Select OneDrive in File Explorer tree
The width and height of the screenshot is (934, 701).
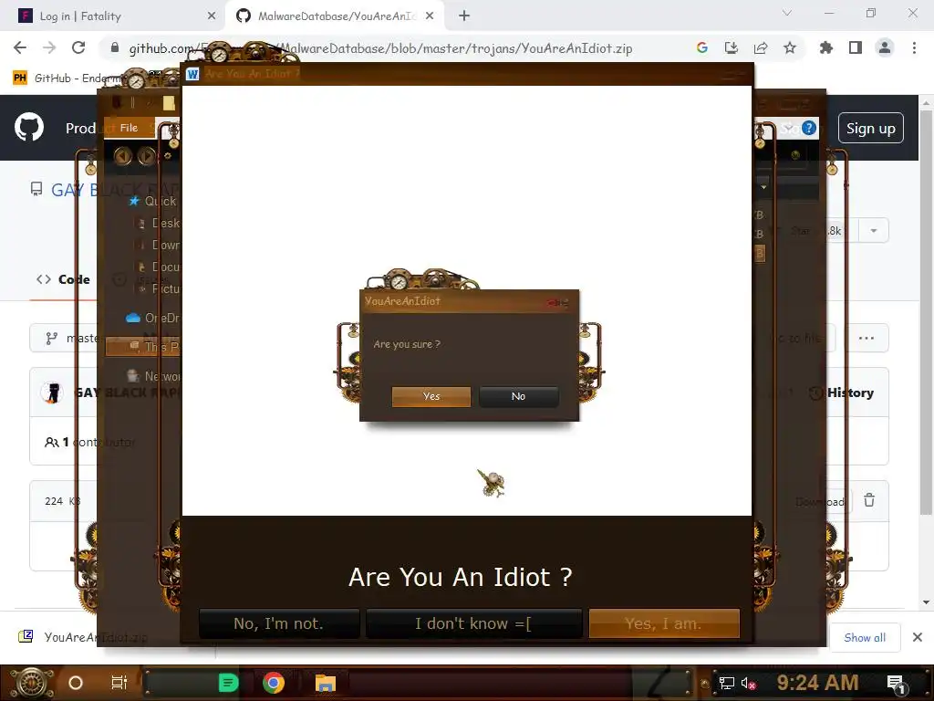click(x=152, y=318)
